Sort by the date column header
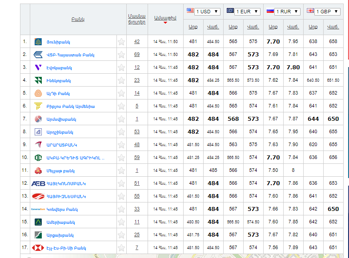The image size is (349, 258). pos(165,18)
